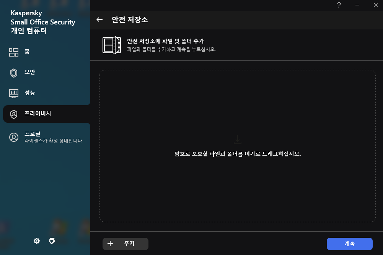Click the 안전 저장소 title

pos(130,19)
